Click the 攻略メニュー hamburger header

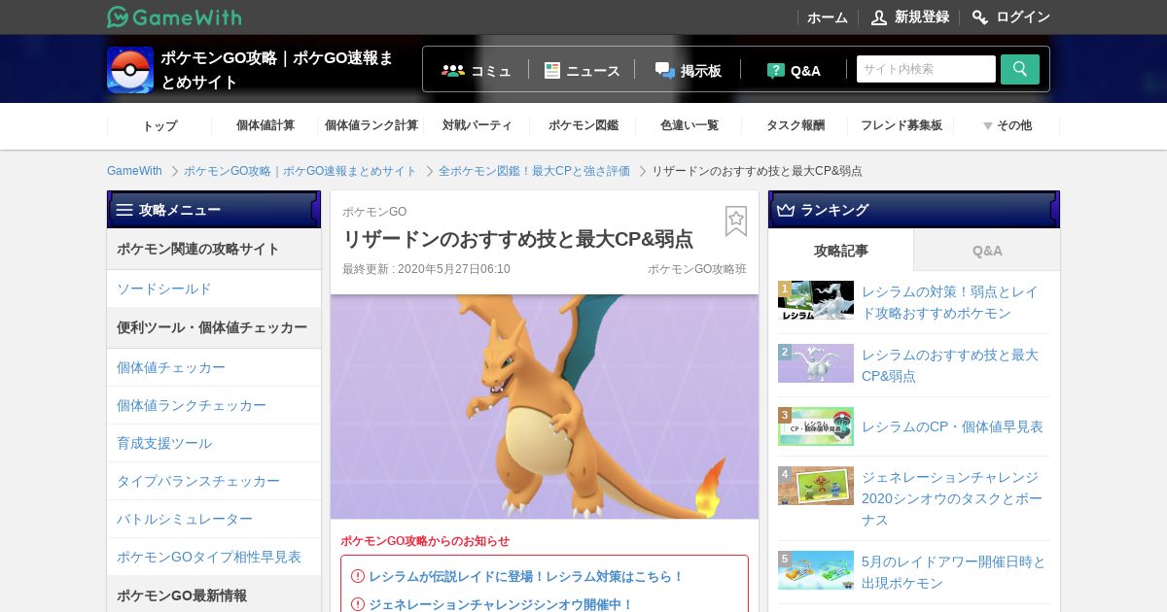(214, 209)
